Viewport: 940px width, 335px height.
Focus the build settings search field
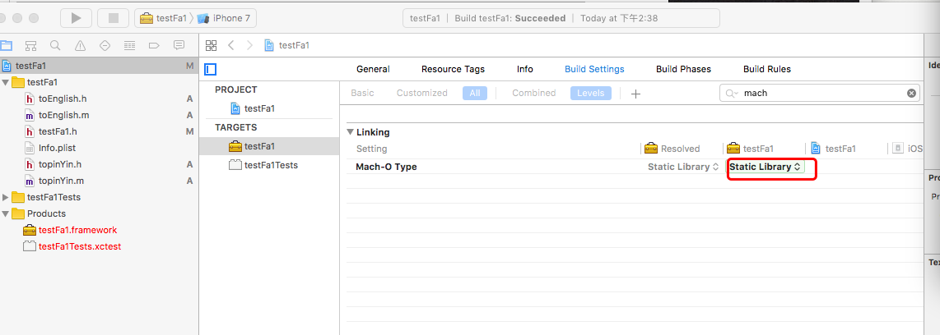pyautogui.click(x=820, y=94)
